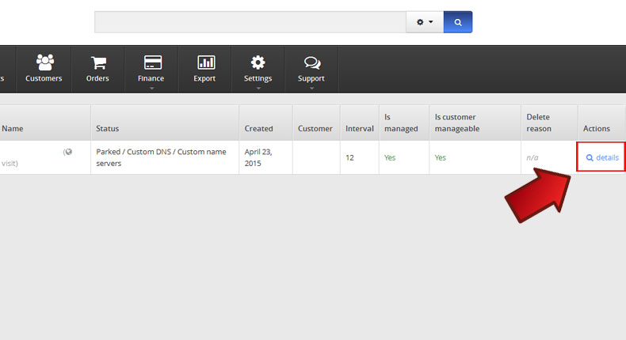Screen dimensions: 626x340
Task: Open the Orders shopping cart icon
Action: click(x=97, y=62)
